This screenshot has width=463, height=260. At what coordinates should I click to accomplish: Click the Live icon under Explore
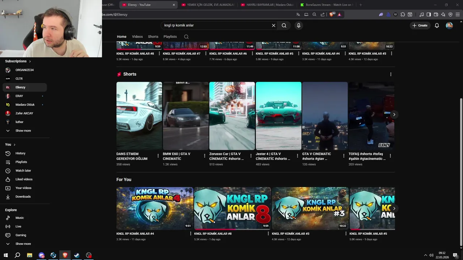click(8, 226)
